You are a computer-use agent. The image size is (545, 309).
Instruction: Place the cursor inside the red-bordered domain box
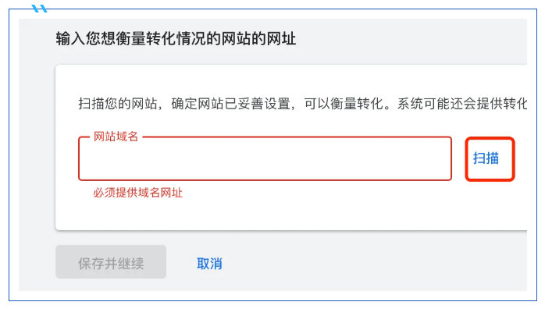(265, 158)
